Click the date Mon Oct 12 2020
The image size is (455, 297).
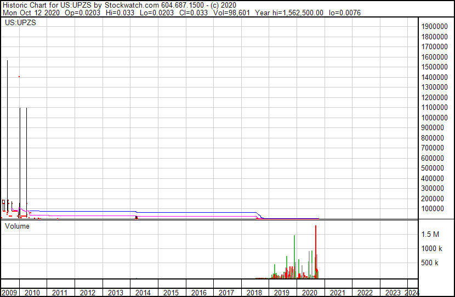pos(31,13)
